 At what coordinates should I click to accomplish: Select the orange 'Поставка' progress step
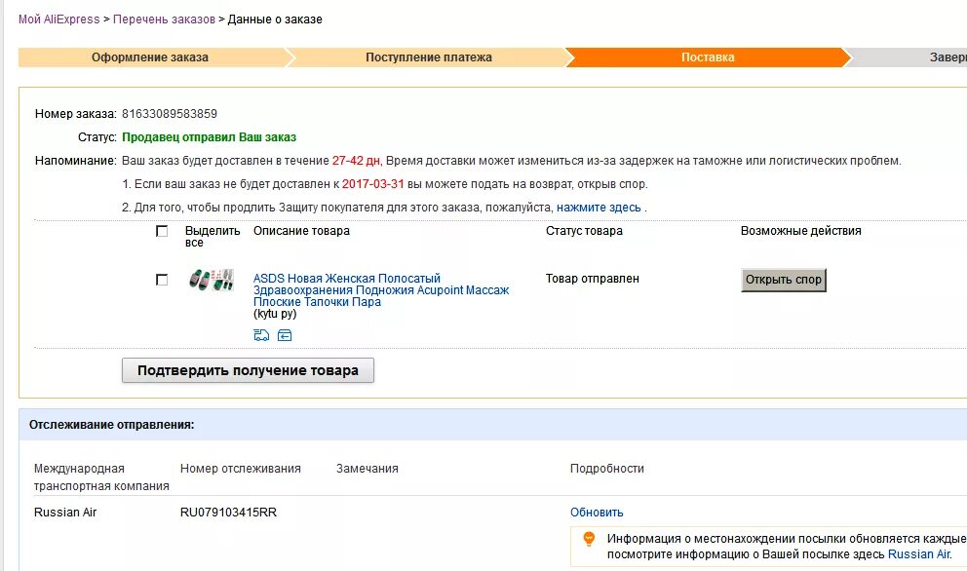coord(708,57)
